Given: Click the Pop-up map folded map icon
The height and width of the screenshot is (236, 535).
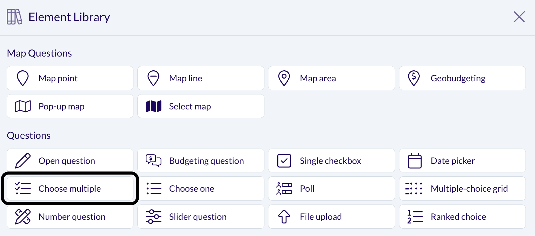Looking at the screenshot, I should coord(23,106).
